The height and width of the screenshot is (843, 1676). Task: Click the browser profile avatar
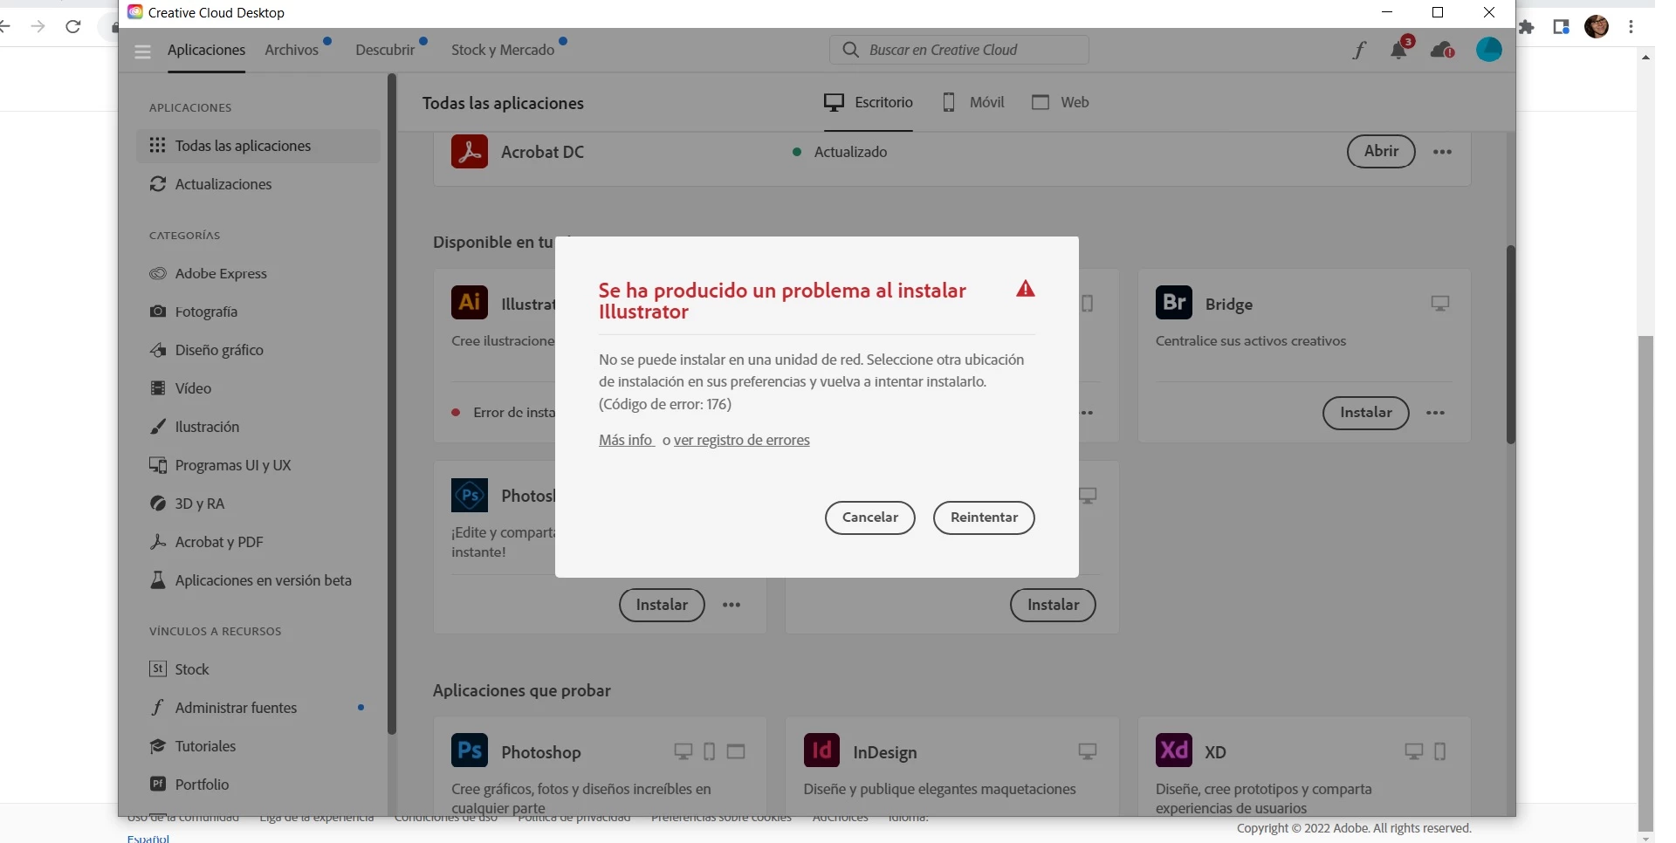click(x=1597, y=27)
